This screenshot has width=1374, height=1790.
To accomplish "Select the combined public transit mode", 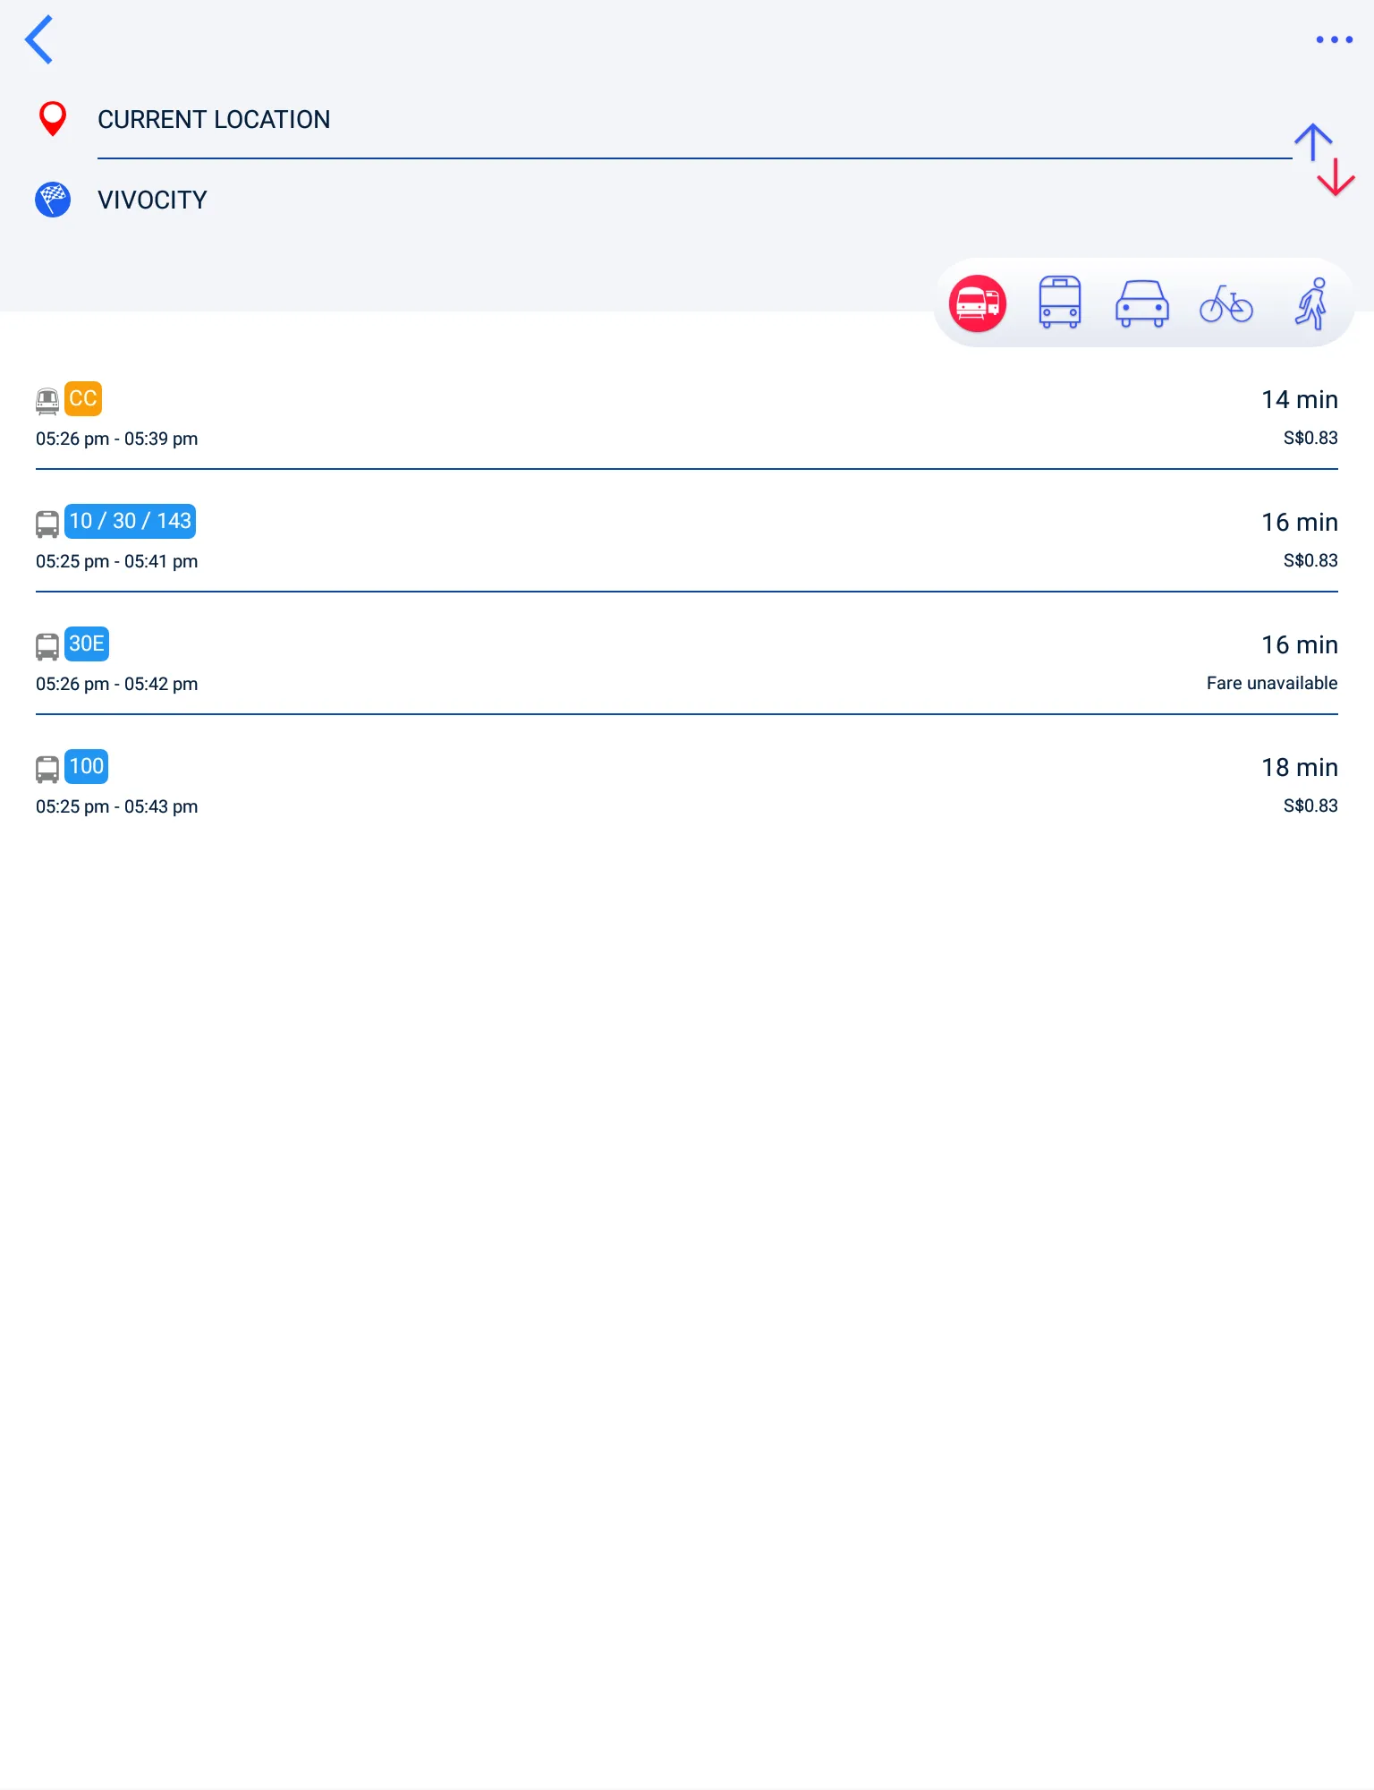I will pyautogui.click(x=978, y=303).
